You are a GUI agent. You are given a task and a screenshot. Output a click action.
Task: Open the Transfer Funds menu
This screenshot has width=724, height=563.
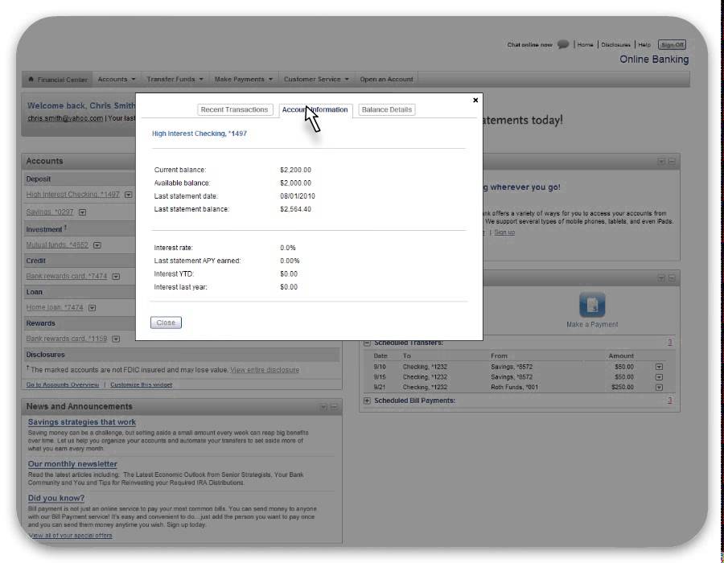[175, 79]
